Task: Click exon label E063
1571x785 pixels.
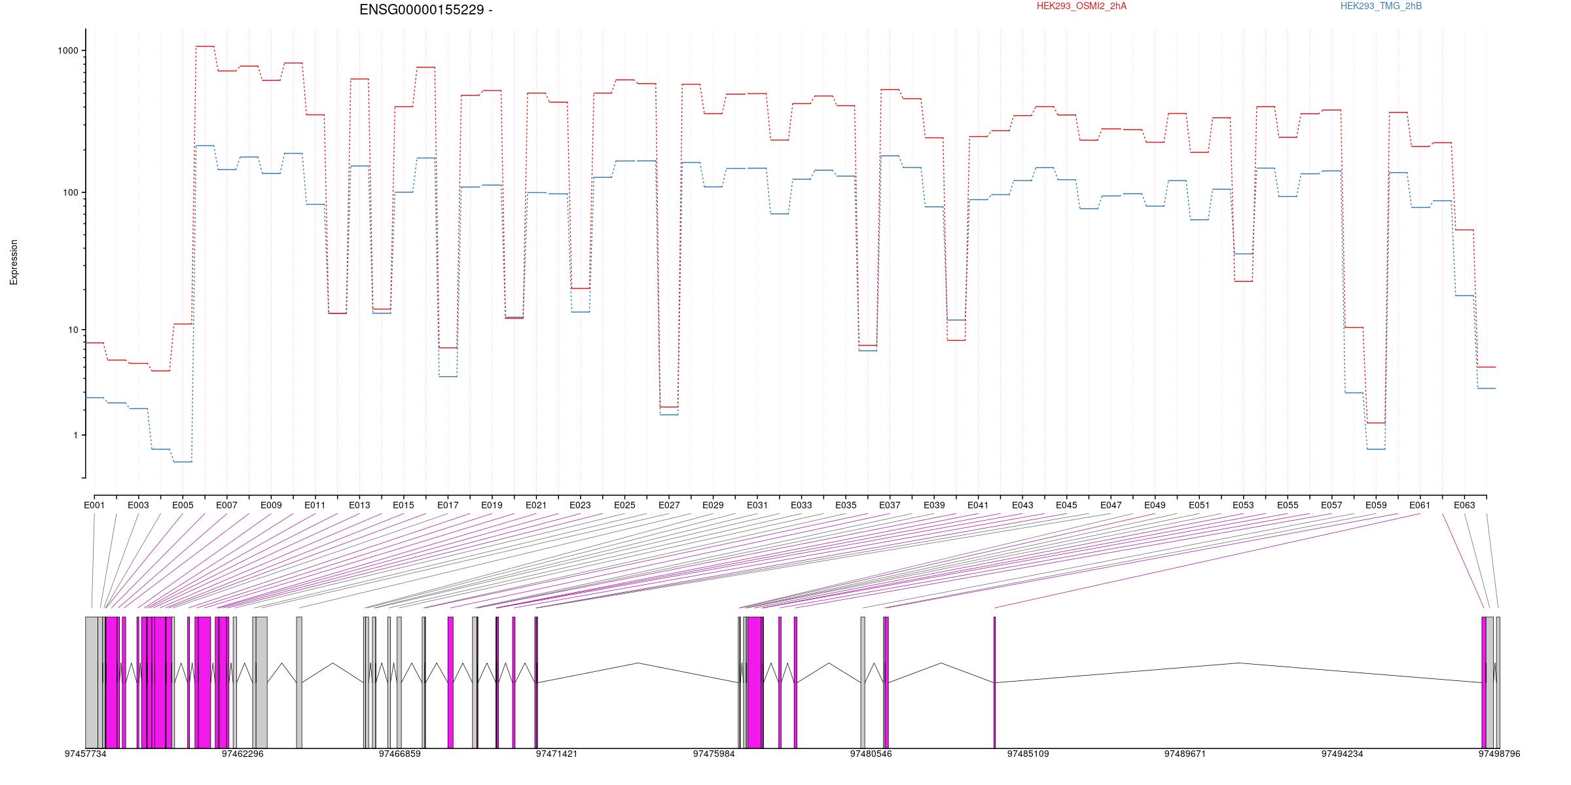Action: point(1464,505)
